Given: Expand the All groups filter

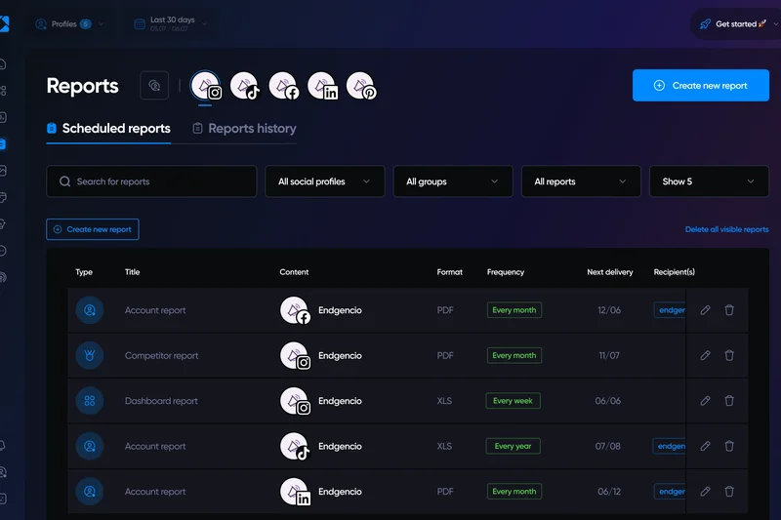Looking at the screenshot, I should (453, 181).
